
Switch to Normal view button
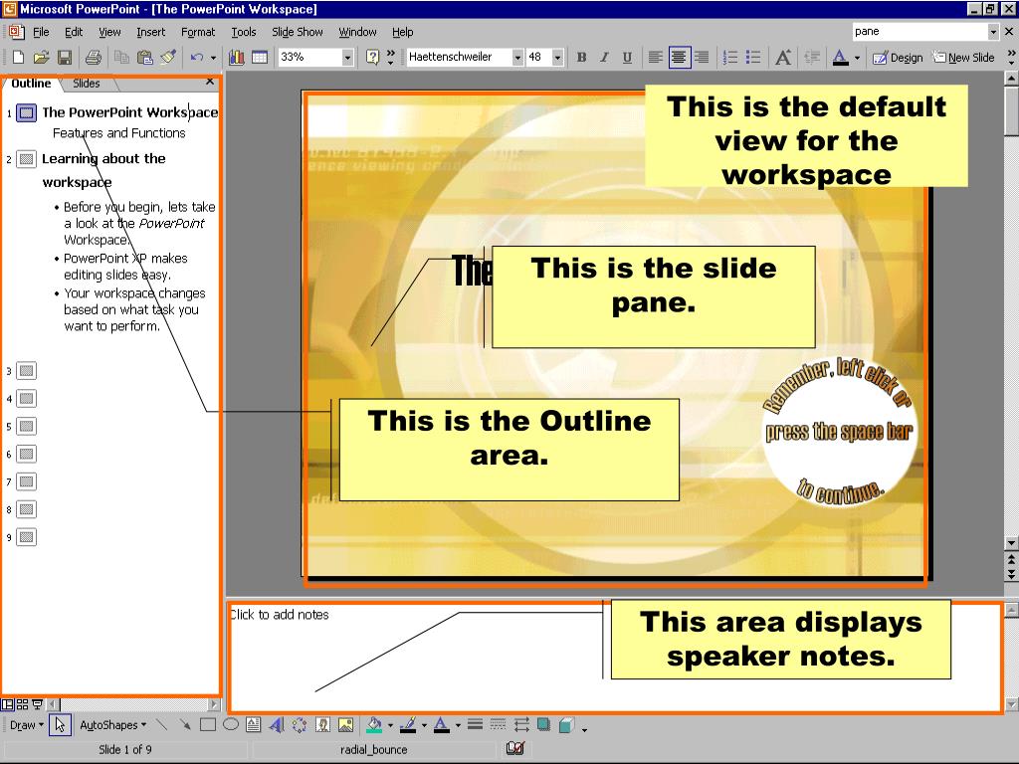(x=7, y=704)
